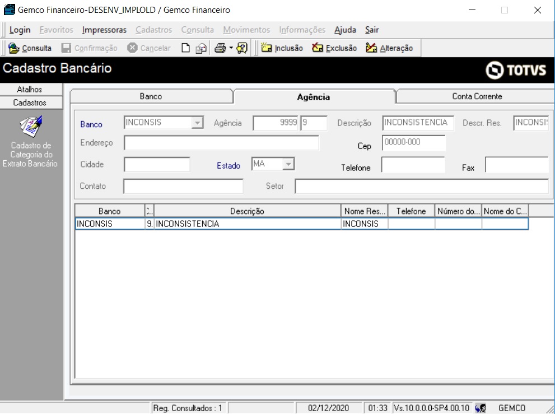Open the Sair menu
This screenshot has height=414, width=555.
point(372,30)
